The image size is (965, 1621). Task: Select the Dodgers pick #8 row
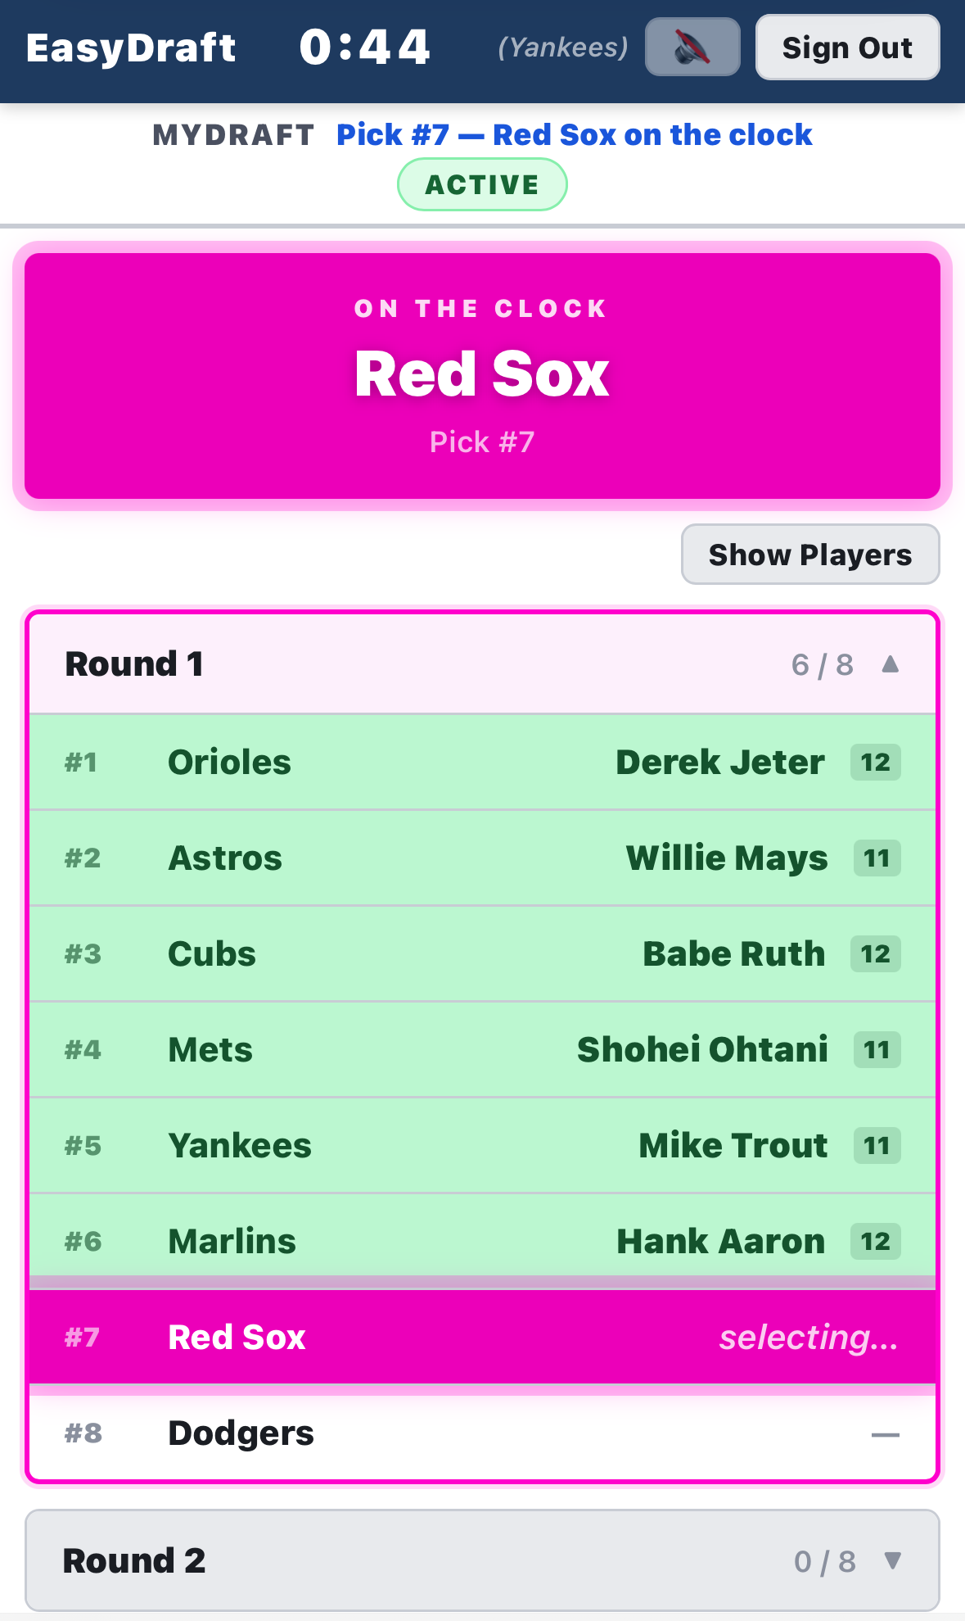482,1433
